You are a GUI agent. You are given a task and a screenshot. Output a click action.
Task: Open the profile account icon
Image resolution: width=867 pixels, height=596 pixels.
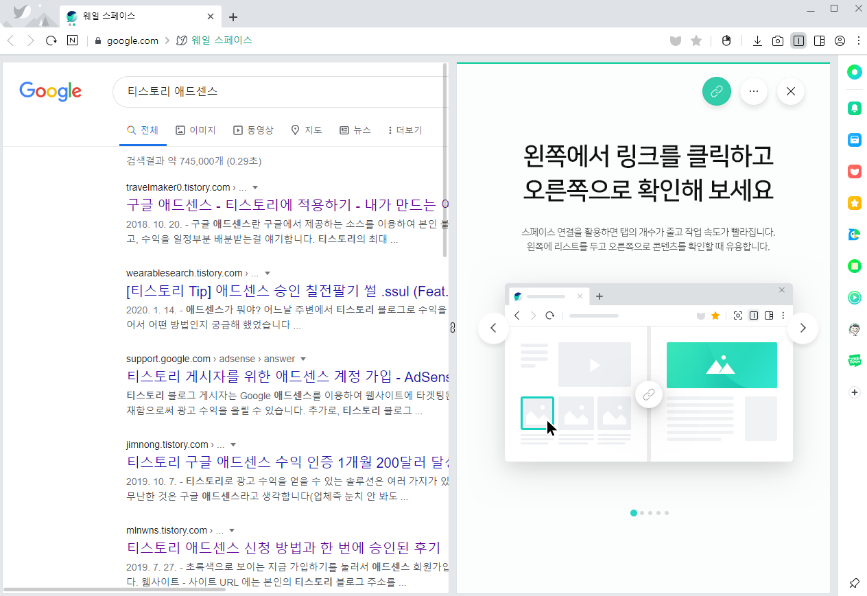tap(840, 41)
